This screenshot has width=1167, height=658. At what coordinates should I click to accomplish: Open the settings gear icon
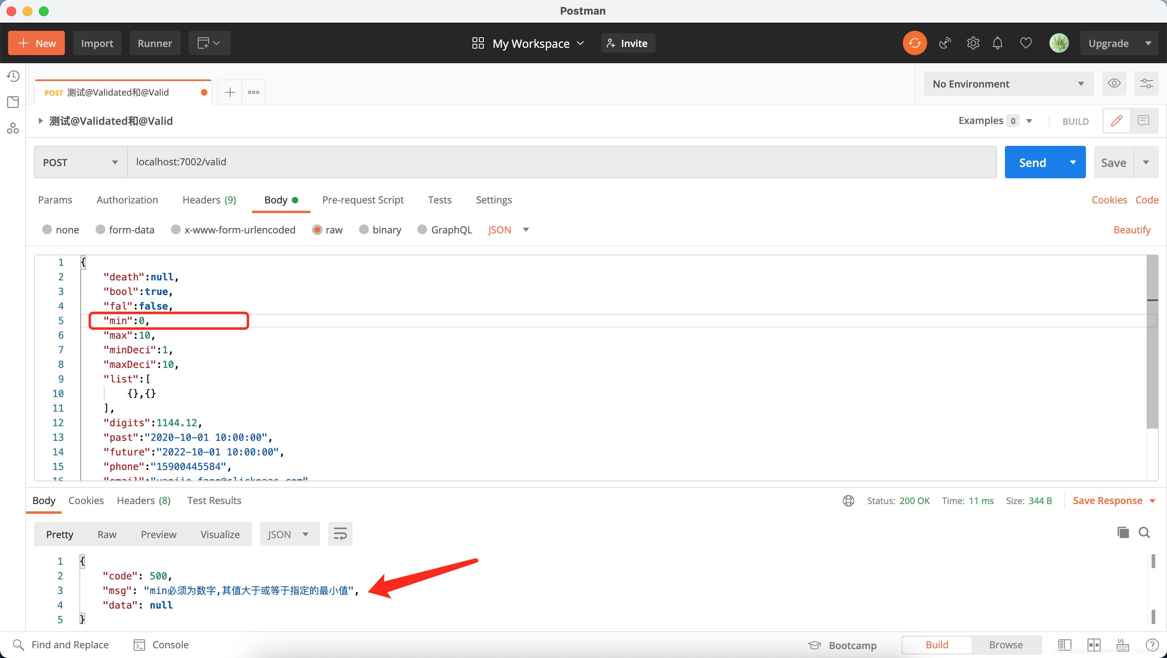tap(972, 43)
